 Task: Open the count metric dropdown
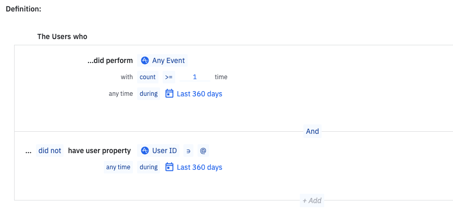tap(148, 77)
